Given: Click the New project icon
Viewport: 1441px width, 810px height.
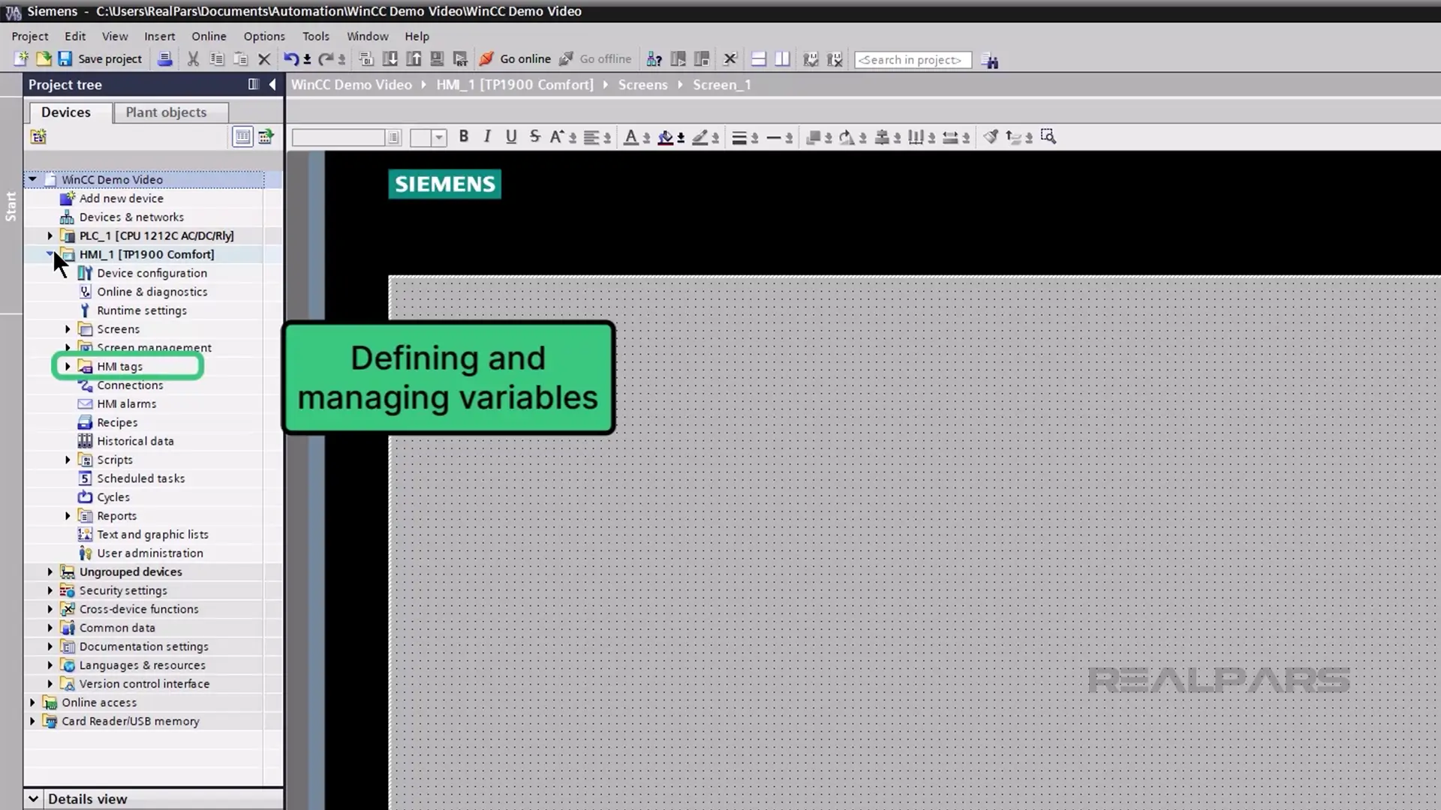Looking at the screenshot, I should (x=21, y=59).
